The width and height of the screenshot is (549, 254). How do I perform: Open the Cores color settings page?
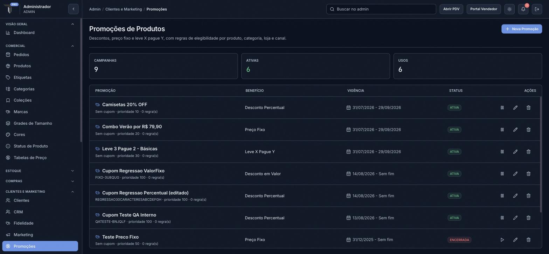(x=40, y=135)
